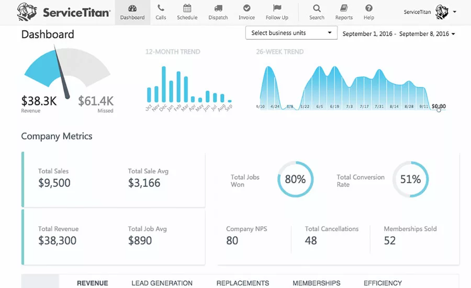Click the Total Jobs Won 80% ring
Viewport: 471px width, 288px height.
click(x=295, y=179)
